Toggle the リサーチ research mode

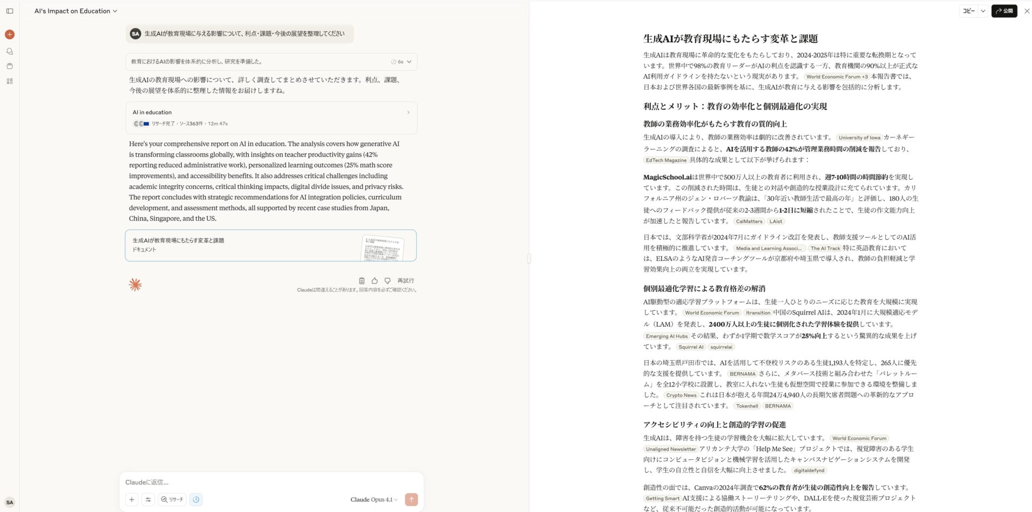(x=172, y=499)
